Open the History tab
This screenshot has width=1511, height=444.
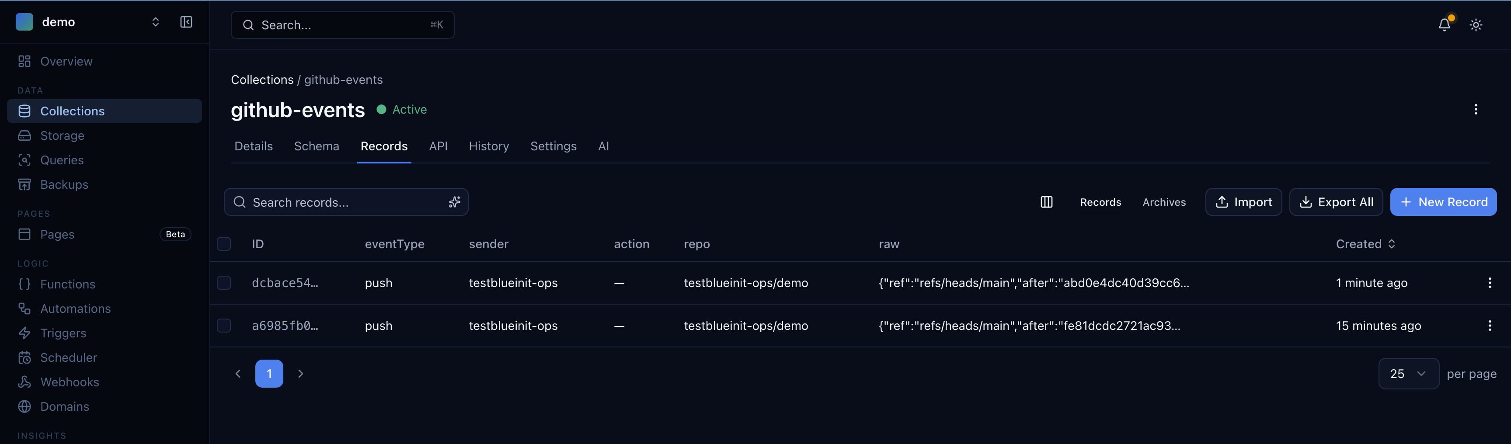(489, 146)
